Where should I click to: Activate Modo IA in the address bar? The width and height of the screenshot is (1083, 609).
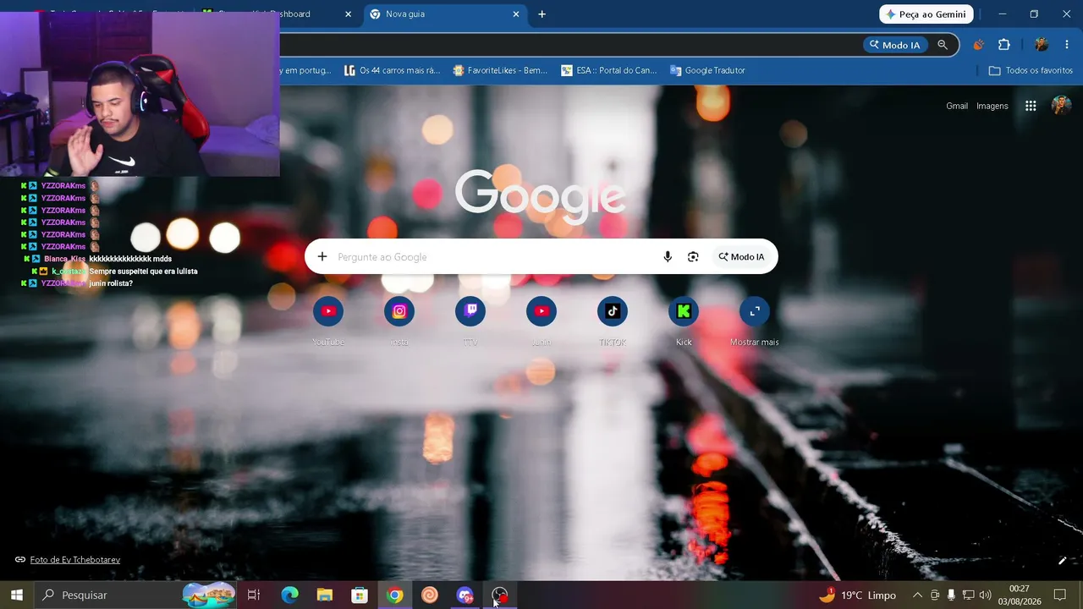[894, 45]
